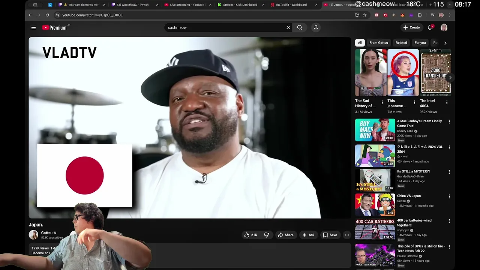
Task: Open Chrome three-dot menu
Action: (450, 15)
